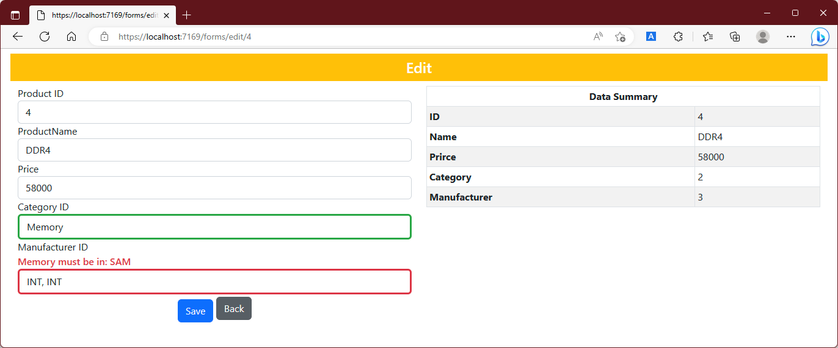This screenshot has width=838, height=348.
Task: Click the Data Summary table header
Action: pyautogui.click(x=623, y=96)
